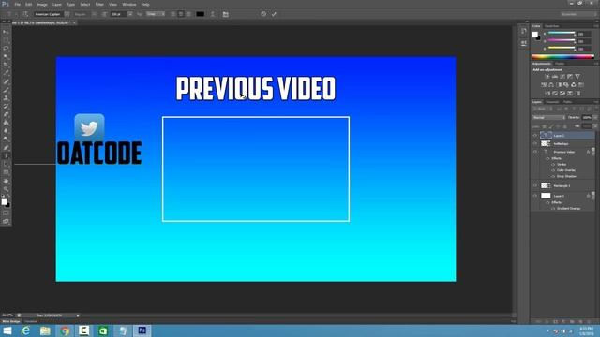
Task: Commit current text edits with checkmark
Action: coord(274,14)
